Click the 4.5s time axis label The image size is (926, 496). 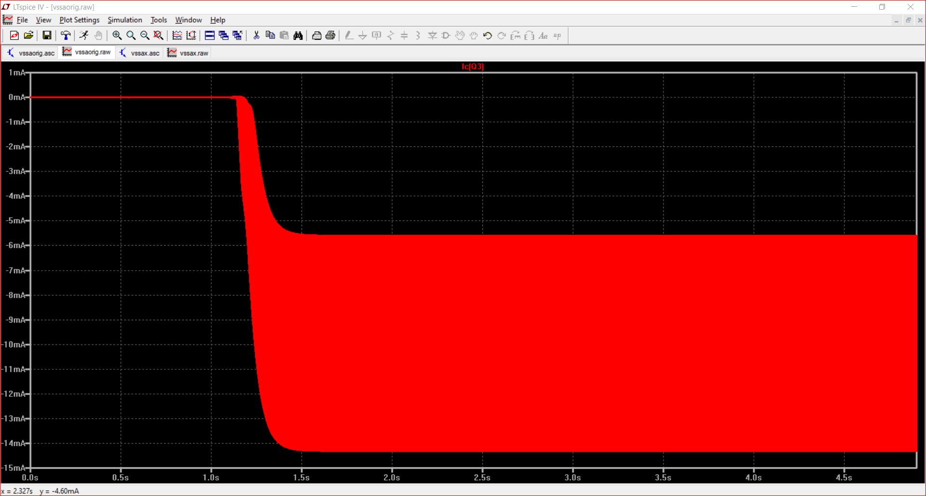pyautogui.click(x=844, y=477)
